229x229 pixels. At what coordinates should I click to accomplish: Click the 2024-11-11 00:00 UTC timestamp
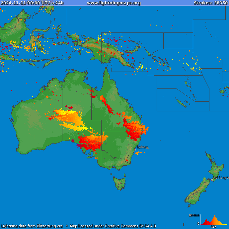tap(32, 3)
